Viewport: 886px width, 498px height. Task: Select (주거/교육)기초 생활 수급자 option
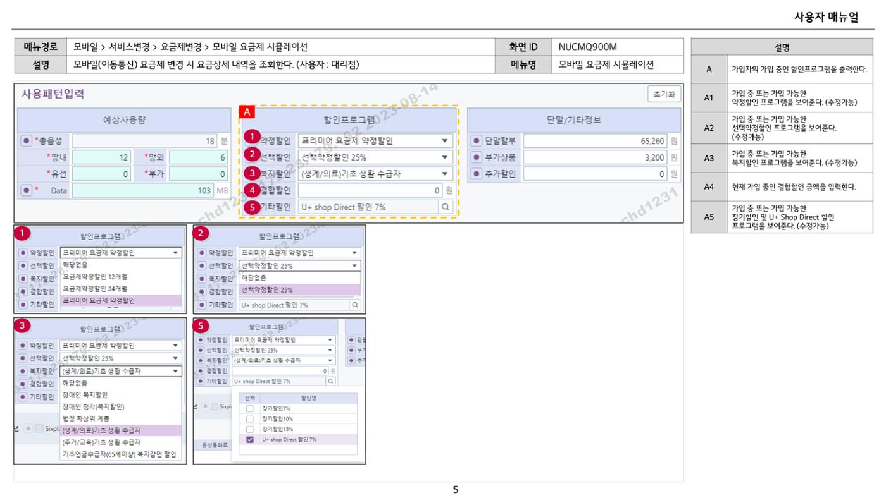121,442
